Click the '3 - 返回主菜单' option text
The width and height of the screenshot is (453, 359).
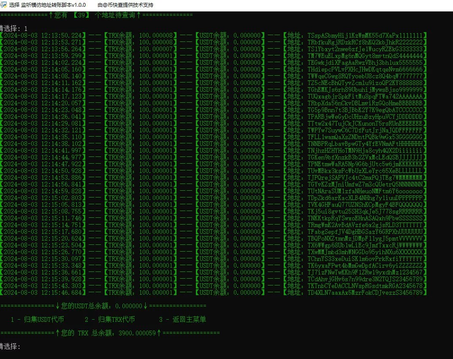click(x=182, y=319)
